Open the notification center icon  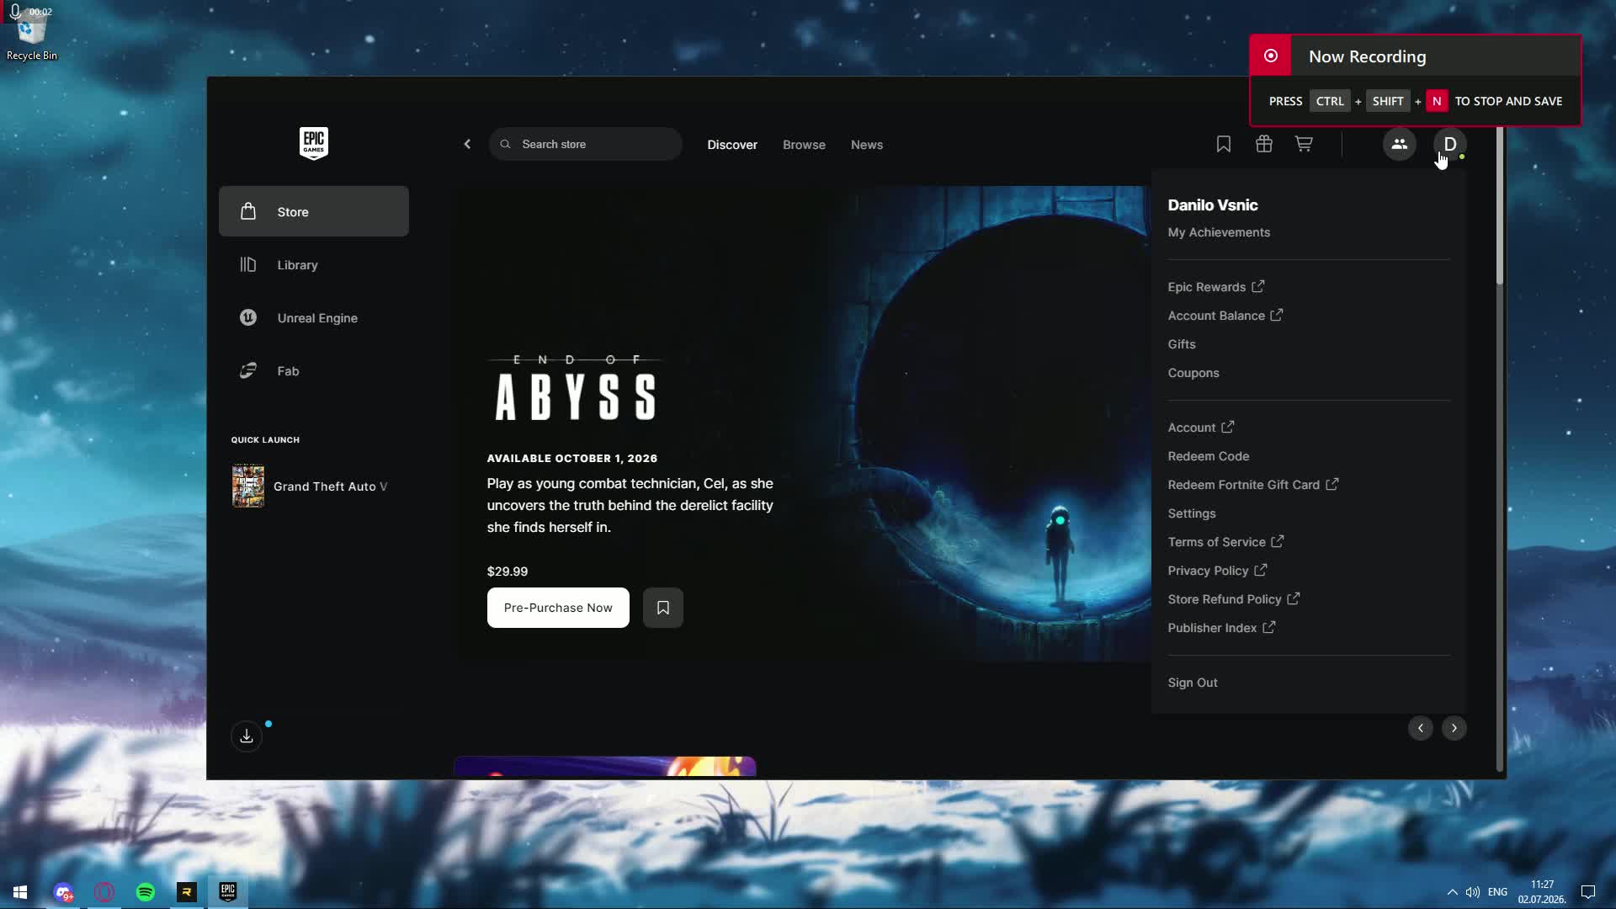[1588, 892]
